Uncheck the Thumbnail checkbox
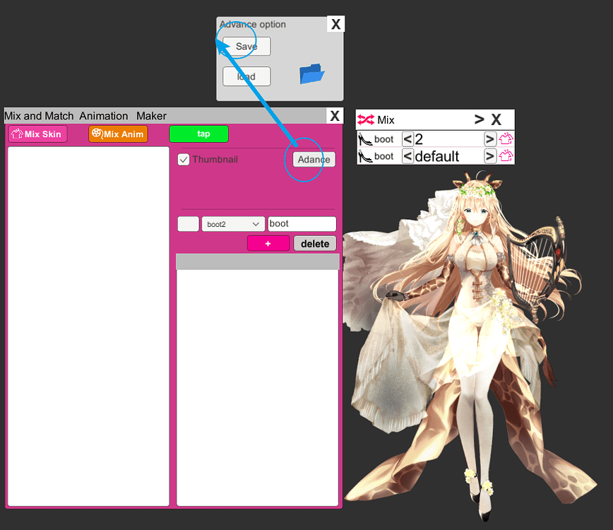 pos(184,159)
